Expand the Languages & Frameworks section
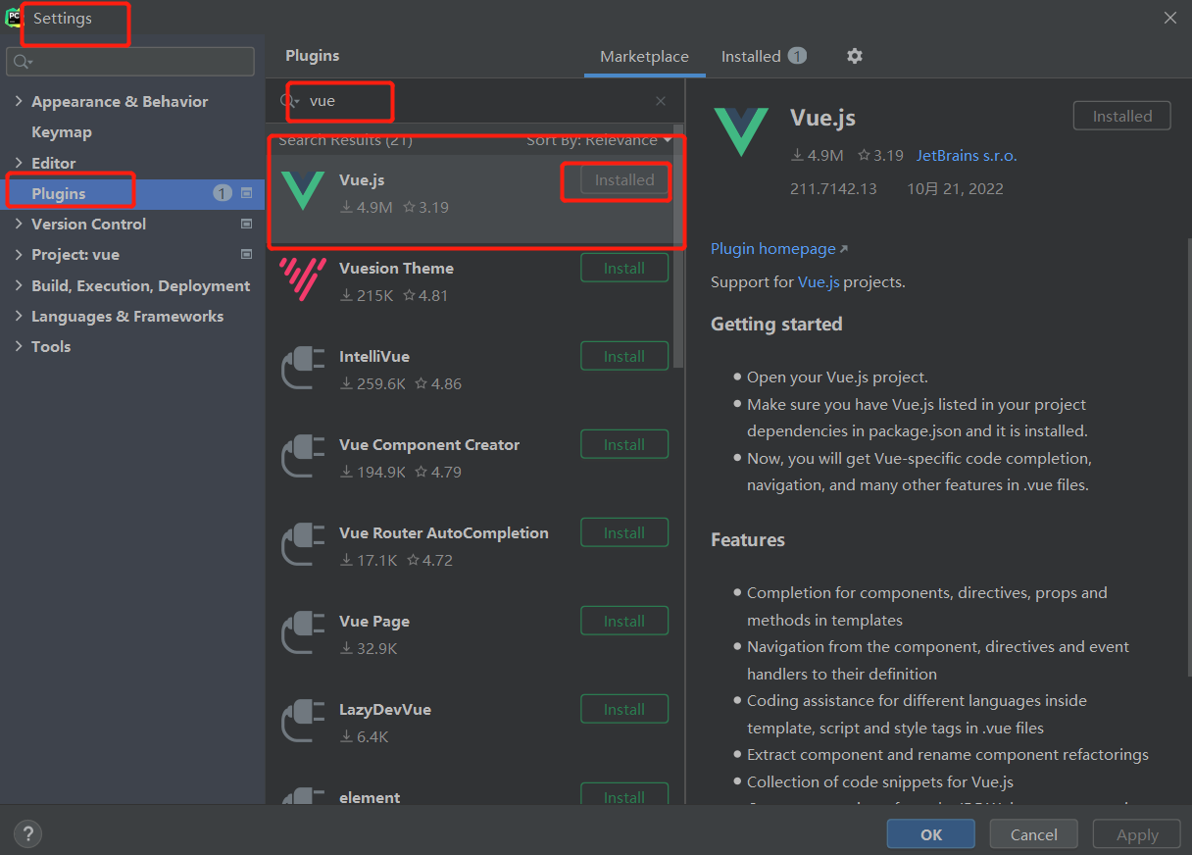This screenshot has height=855, width=1192. pos(19,316)
